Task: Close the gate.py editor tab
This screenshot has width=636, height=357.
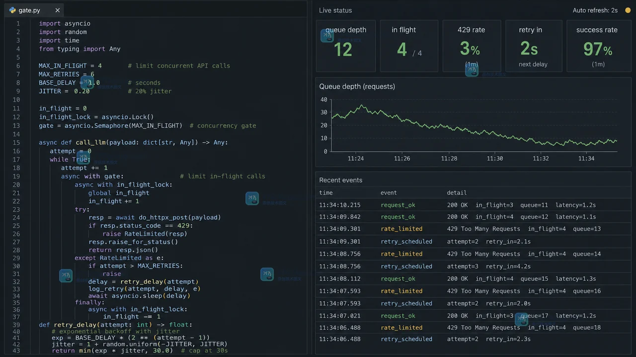Action: click(58, 10)
